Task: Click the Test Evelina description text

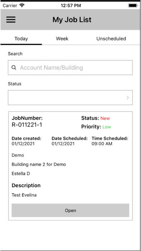Action: (x=24, y=195)
